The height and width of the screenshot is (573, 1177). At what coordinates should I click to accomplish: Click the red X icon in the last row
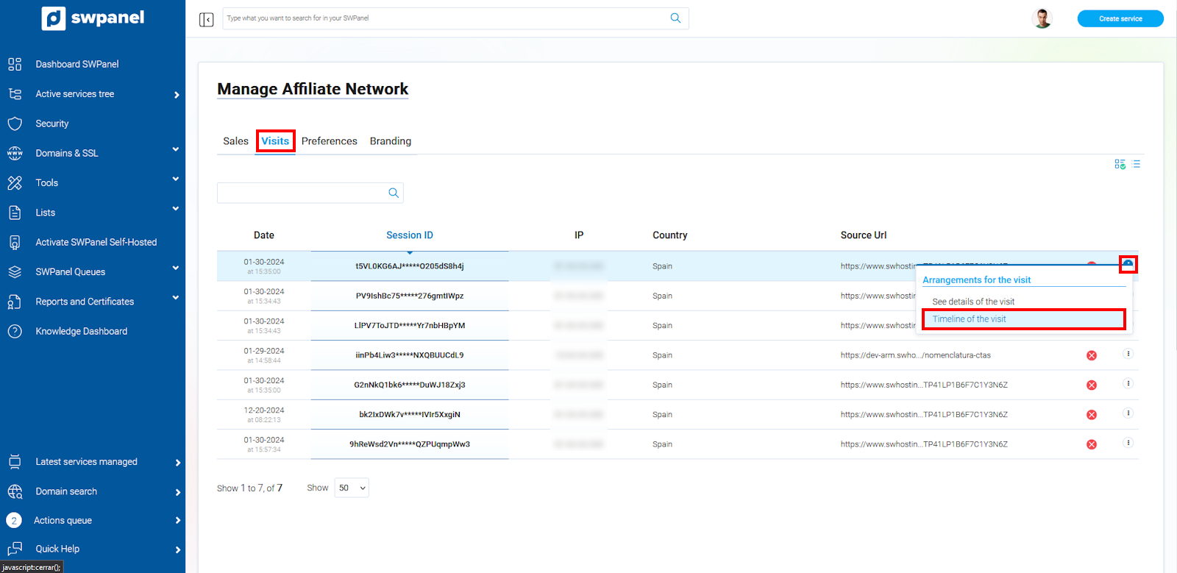tap(1092, 444)
